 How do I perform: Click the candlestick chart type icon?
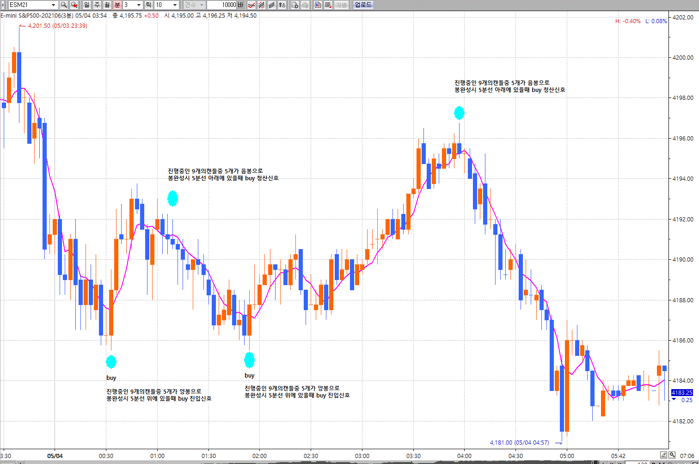pos(261,5)
